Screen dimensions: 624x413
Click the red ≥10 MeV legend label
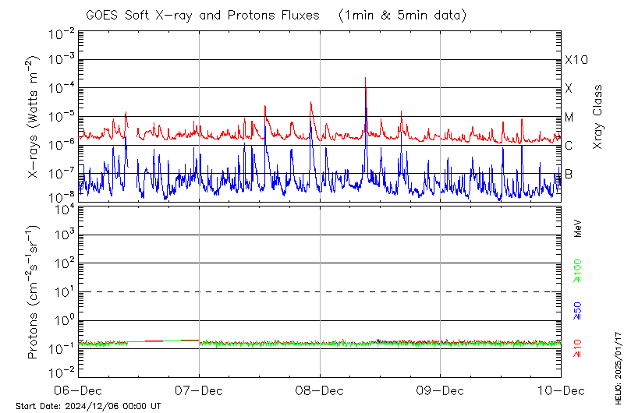click(578, 348)
